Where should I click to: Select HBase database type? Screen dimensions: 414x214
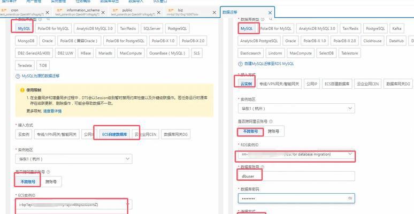pyautogui.click(x=86, y=53)
